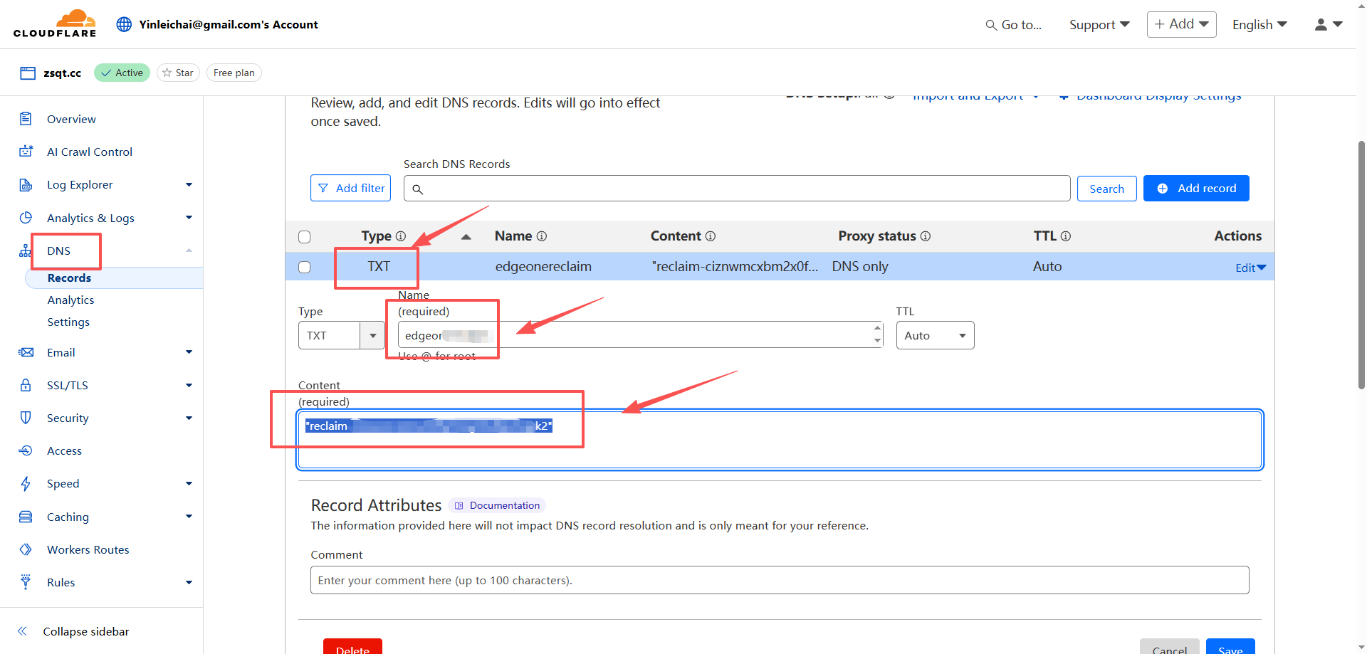Click the DNS network icon

[26, 250]
